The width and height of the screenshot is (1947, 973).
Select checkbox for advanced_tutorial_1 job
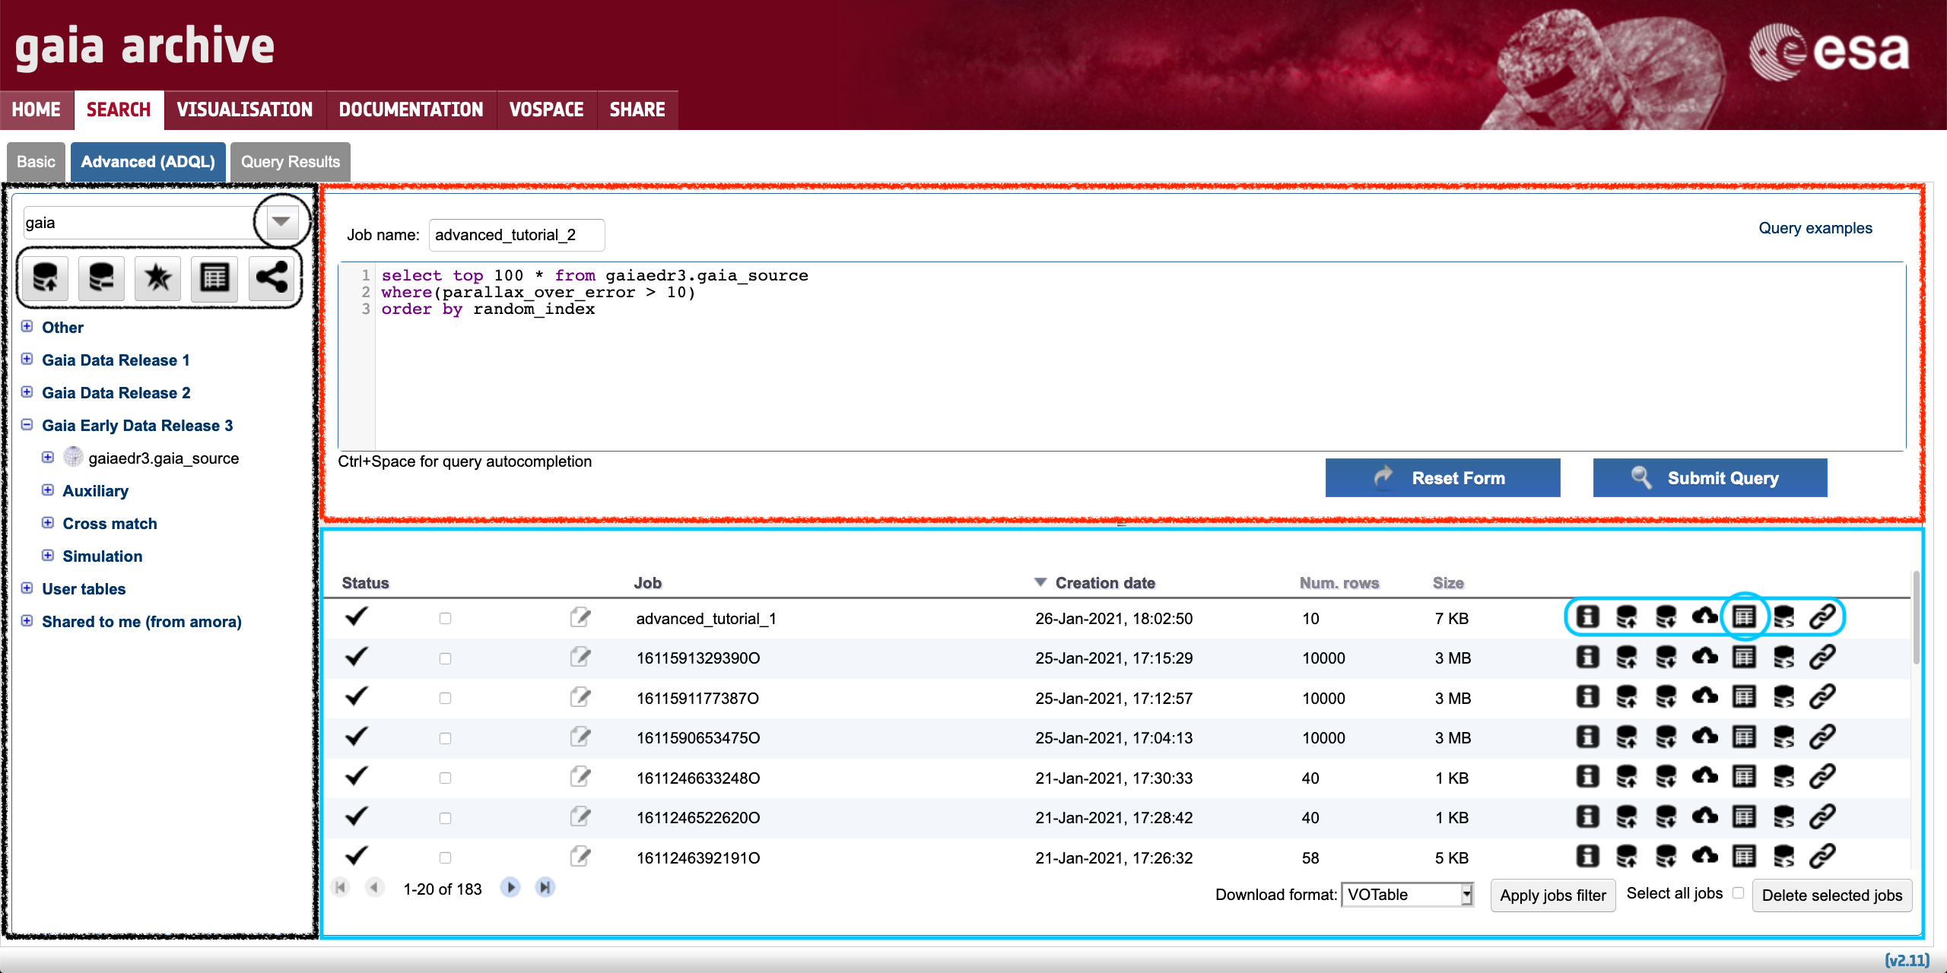click(x=445, y=618)
